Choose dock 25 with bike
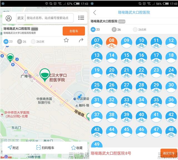 [x=97, y=87]
